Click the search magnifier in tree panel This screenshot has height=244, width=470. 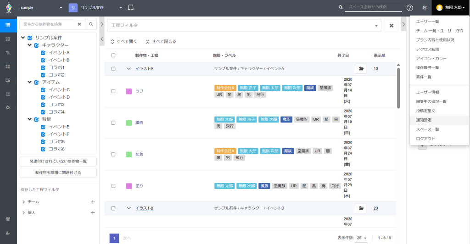tap(91, 24)
